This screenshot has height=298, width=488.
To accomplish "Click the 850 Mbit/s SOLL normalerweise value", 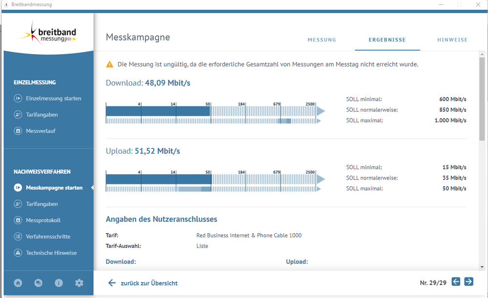I will click(453, 110).
